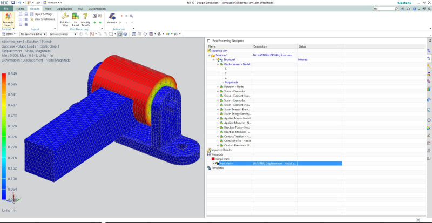Viewport: 432px width, 223px height.
Task: Open the Menu dropdown
Action: (x=9, y=34)
